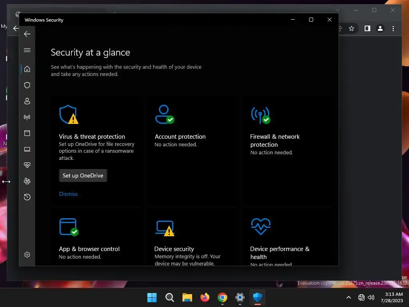
Task: Launch Firefox from taskbar
Action: (205, 297)
